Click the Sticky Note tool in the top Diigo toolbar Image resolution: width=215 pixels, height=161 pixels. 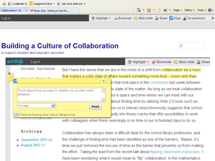[143, 18]
